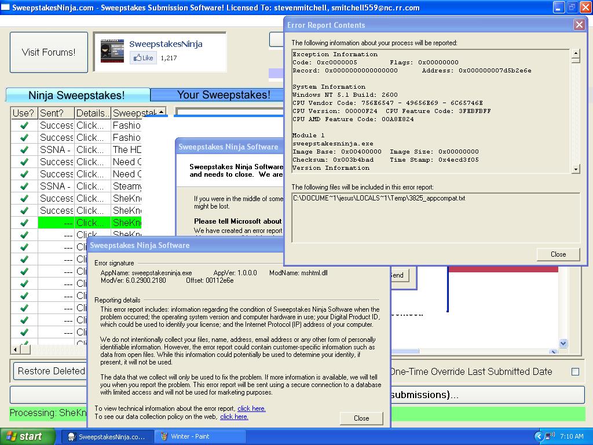Toggle the Use checkmark in the green highlighted row
The height and width of the screenshot is (445, 593).
pos(24,222)
